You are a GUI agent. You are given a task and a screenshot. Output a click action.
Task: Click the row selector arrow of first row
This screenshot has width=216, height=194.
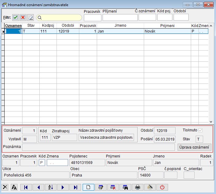tap(3, 31)
